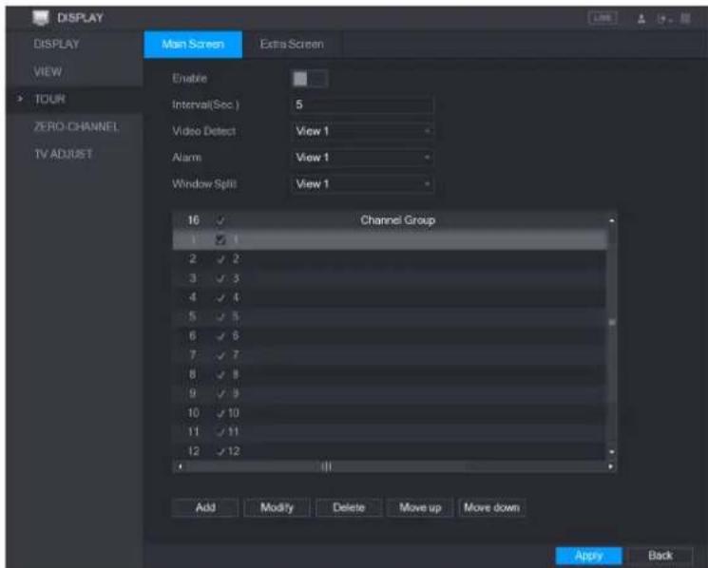Open the logout menu icon
The height and width of the screenshot is (568, 708).
[663, 19]
